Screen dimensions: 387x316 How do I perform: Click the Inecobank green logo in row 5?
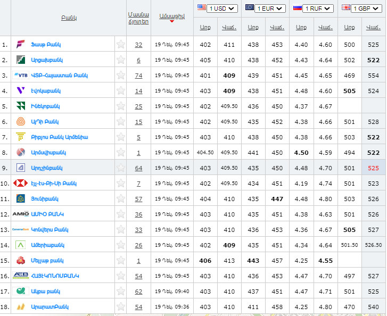21,106
